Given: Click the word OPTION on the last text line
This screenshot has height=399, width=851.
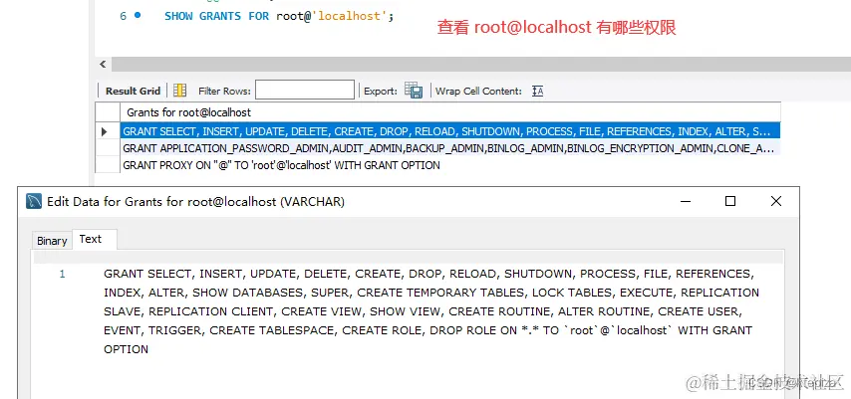Looking at the screenshot, I should (126, 349).
